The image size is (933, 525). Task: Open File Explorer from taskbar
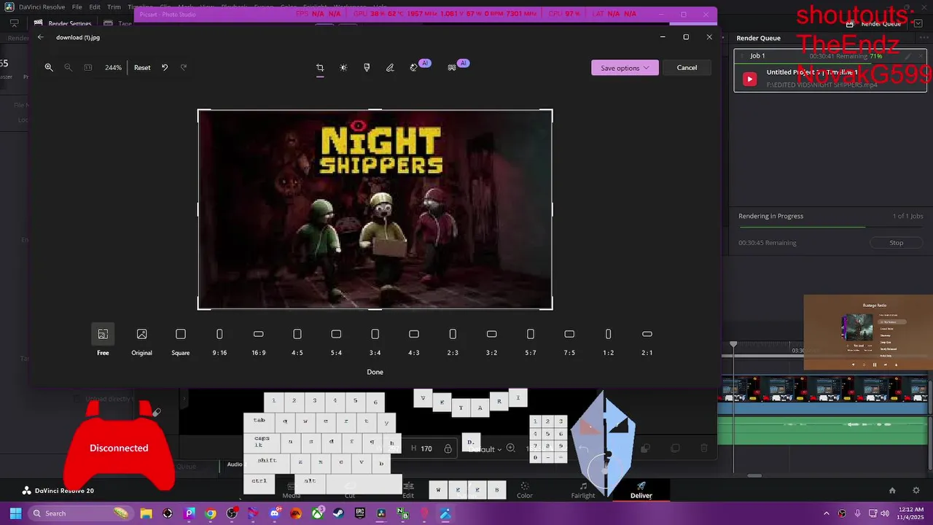tap(147, 513)
